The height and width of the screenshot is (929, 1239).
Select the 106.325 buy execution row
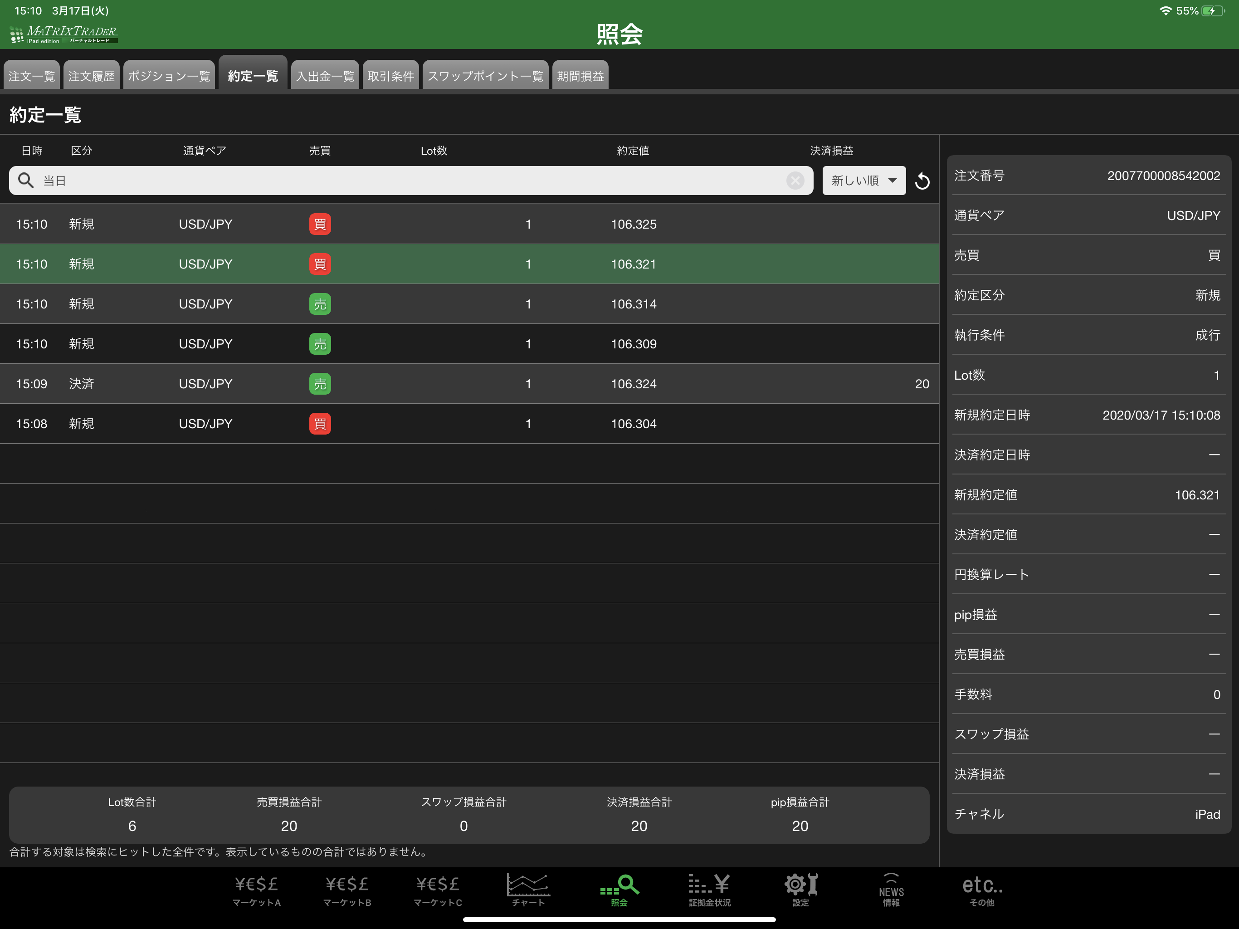click(x=469, y=224)
